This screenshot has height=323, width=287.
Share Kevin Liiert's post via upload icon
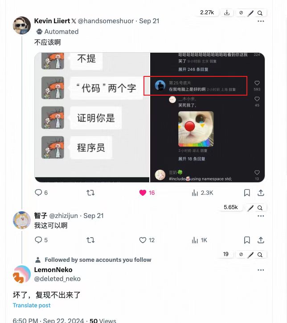[x=261, y=193]
